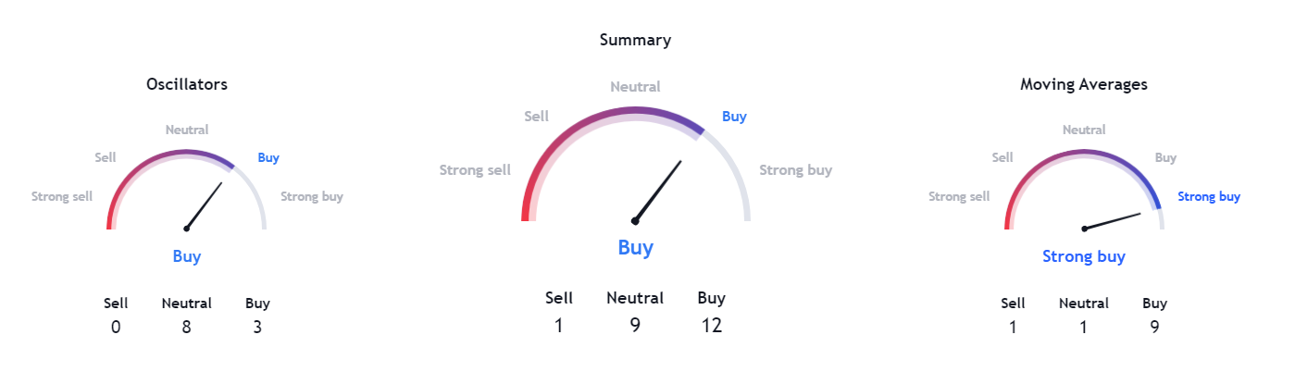This screenshot has height=372, width=1295.
Task: Click Strong buy label on Summary gauge
Action: coord(795,170)
